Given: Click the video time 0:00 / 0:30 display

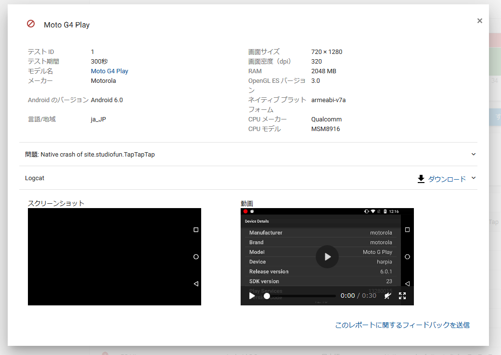Looking at the screenshot, I should tap(358, 296).
